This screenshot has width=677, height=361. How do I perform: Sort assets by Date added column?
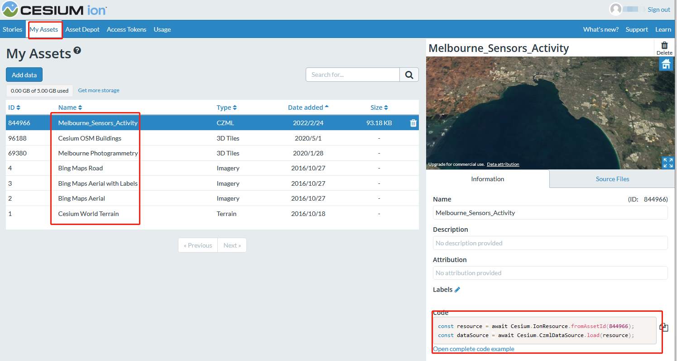[x=308, y=108]
